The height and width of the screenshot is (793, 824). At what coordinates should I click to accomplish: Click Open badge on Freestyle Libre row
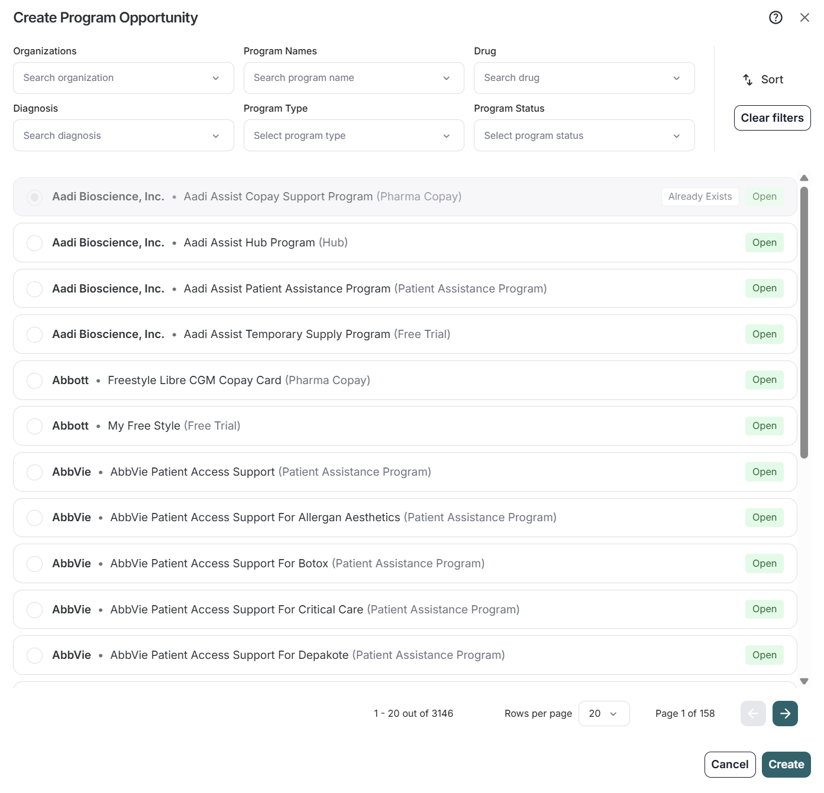click(x=764, y=380)
